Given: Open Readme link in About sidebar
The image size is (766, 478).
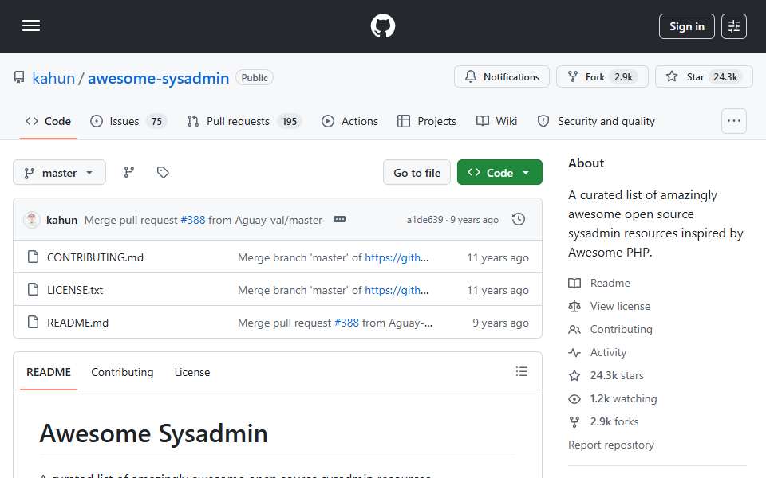Looking at the screenshot, I should [610, 283].
